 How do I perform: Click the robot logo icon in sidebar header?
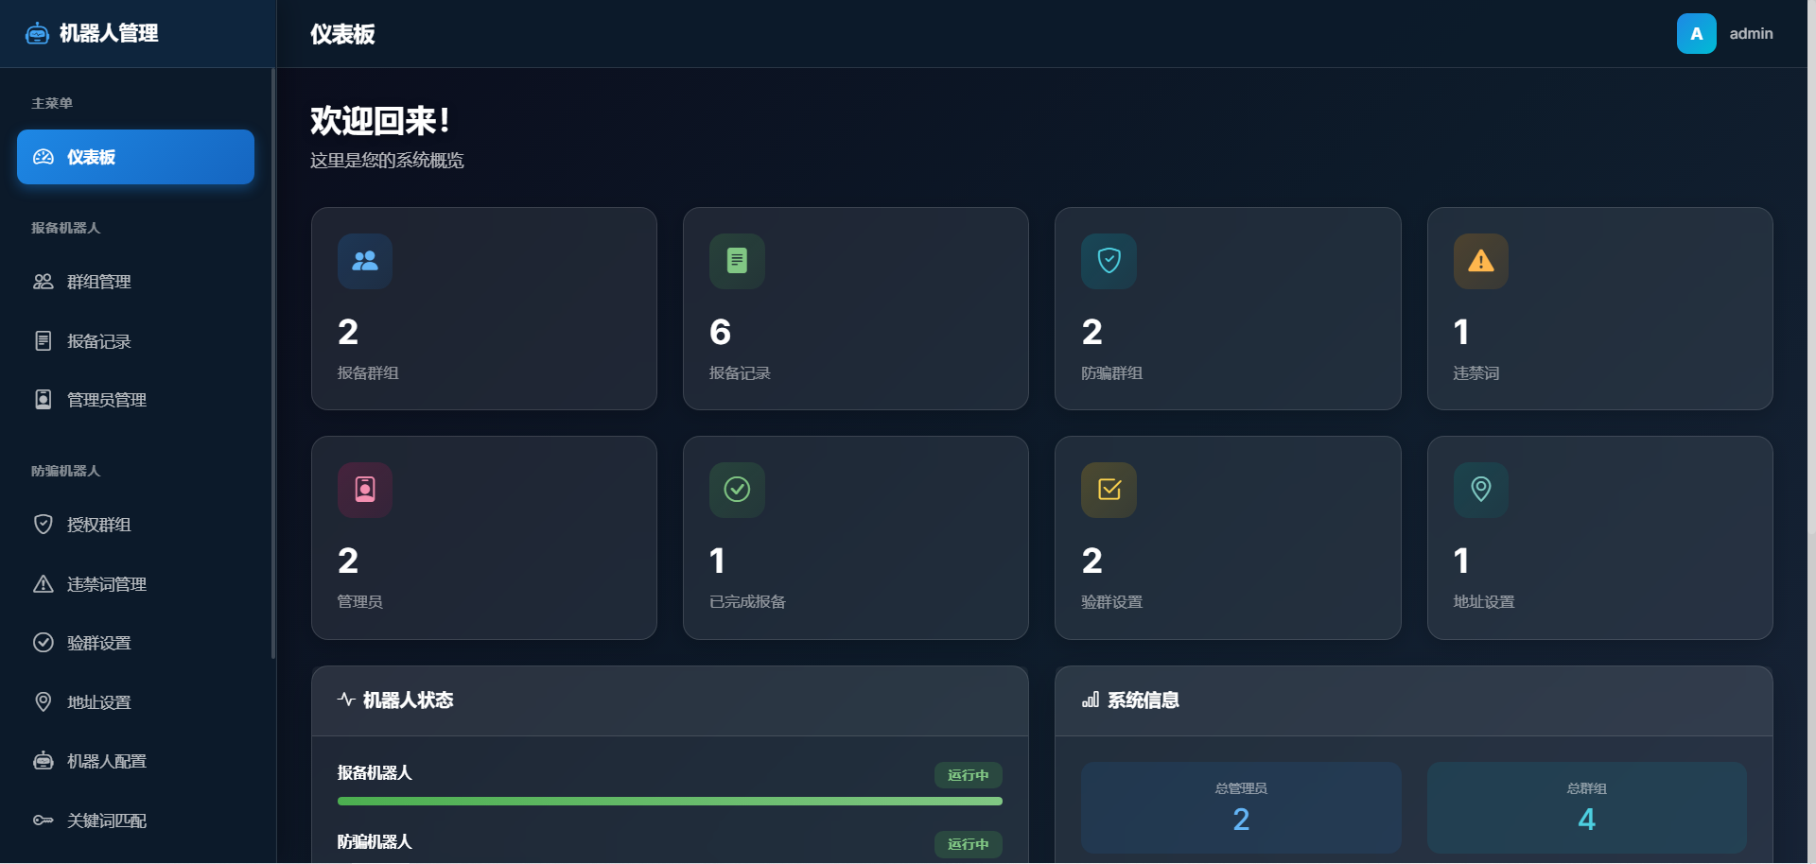[37, 34]
